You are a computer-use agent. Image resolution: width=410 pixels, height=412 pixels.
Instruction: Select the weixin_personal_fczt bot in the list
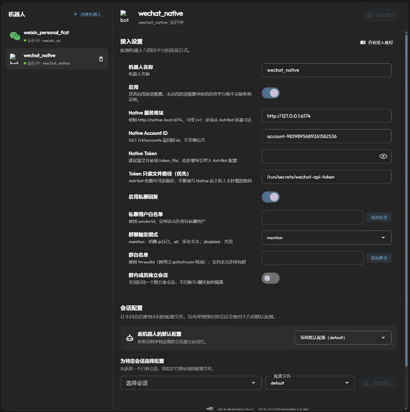pyautogui.click(x=57, y=36)
